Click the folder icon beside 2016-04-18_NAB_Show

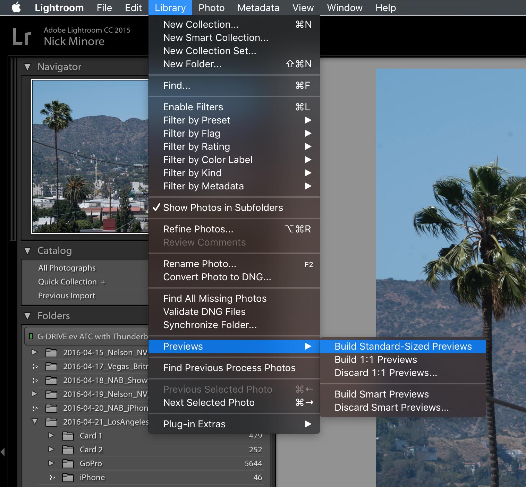(51, 381)
